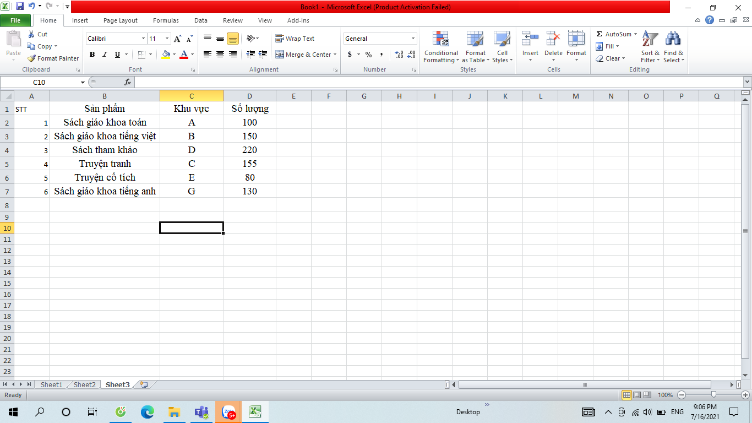Switch to the Data ribbon tab
752x423 pixels.
click(201, 20)
